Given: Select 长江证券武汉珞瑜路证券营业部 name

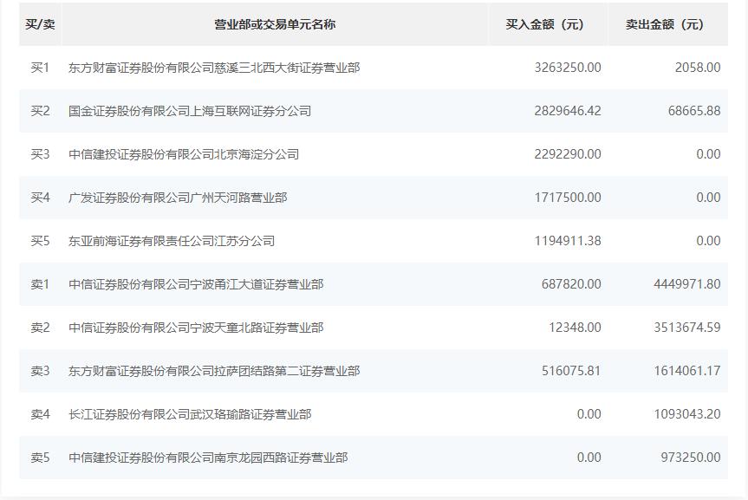Looking at the screenshot, I should coord(190,414).
